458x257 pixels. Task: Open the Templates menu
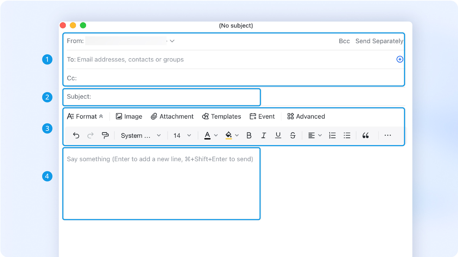click(221, 116)
